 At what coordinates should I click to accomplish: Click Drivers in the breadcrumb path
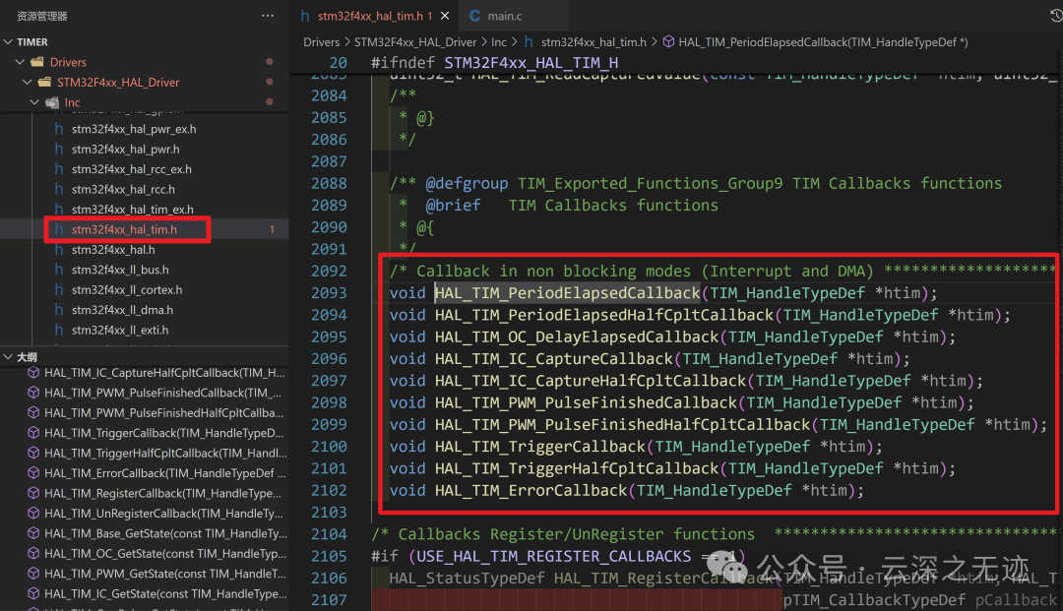[x=321, y=42]
